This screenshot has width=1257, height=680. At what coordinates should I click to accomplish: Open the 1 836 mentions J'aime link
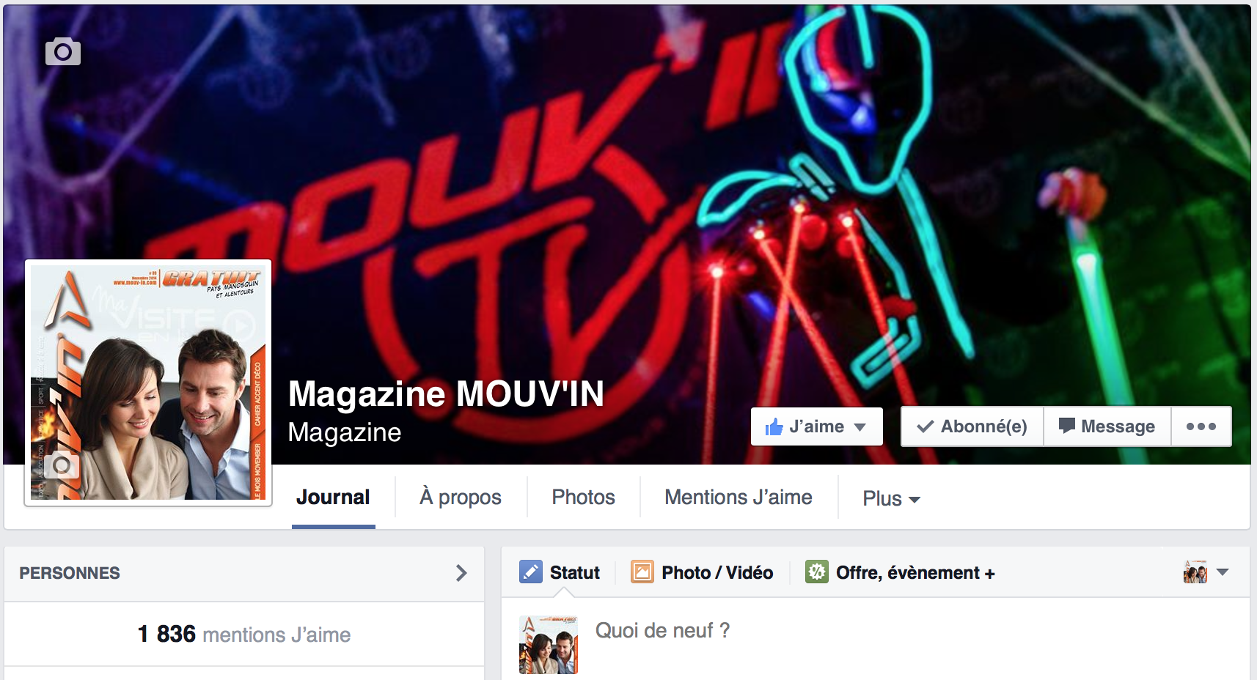[244, 634]
